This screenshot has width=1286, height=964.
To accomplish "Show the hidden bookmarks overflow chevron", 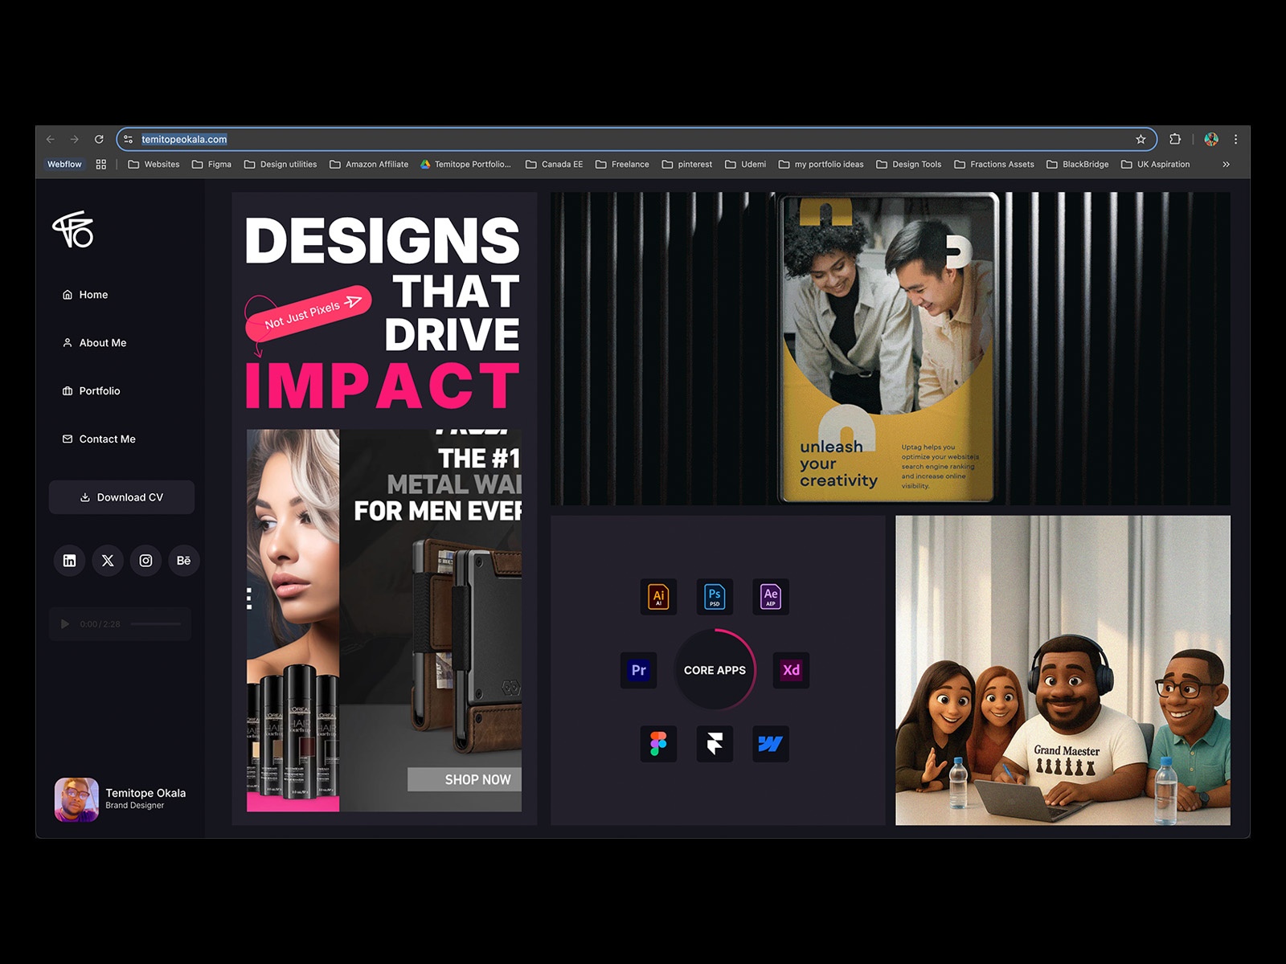I will point(1226,164).
